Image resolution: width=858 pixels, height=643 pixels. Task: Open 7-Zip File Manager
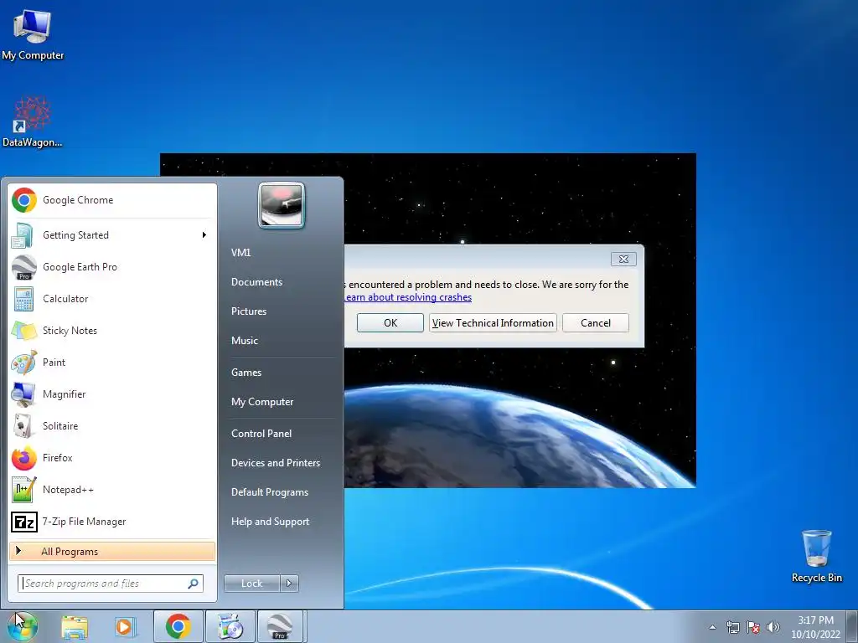(x=112, y=521)
